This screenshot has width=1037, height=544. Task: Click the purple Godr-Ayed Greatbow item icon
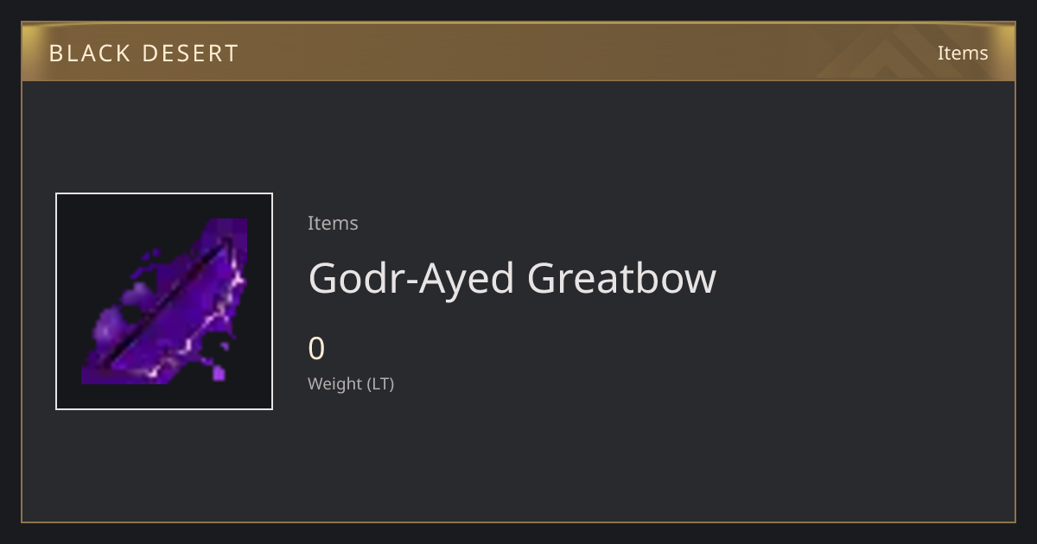pyautogui.click(x=164, y=301)
